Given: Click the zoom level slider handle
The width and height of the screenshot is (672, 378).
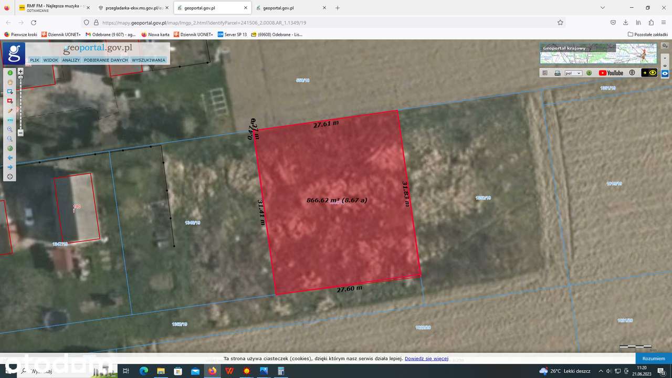Looking at the screenshot, I should tap(20, 77).
